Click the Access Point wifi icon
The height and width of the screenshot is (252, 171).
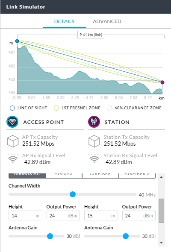coord(12,122)
